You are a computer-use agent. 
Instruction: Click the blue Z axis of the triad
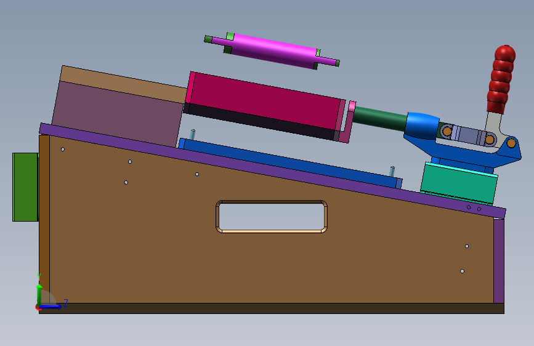[x=51, y=307]
